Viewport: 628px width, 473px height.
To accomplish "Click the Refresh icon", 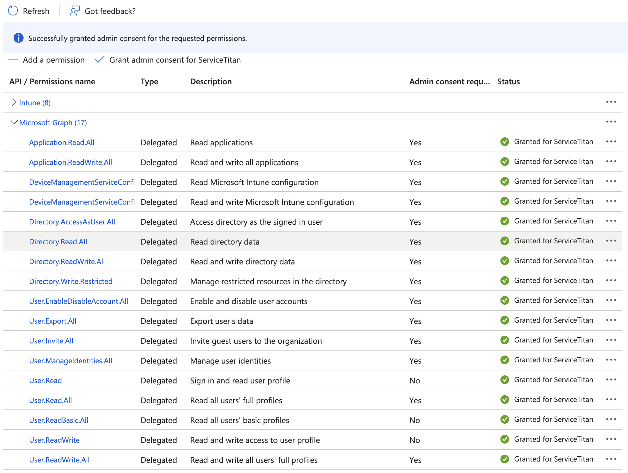I will point(13,11).
